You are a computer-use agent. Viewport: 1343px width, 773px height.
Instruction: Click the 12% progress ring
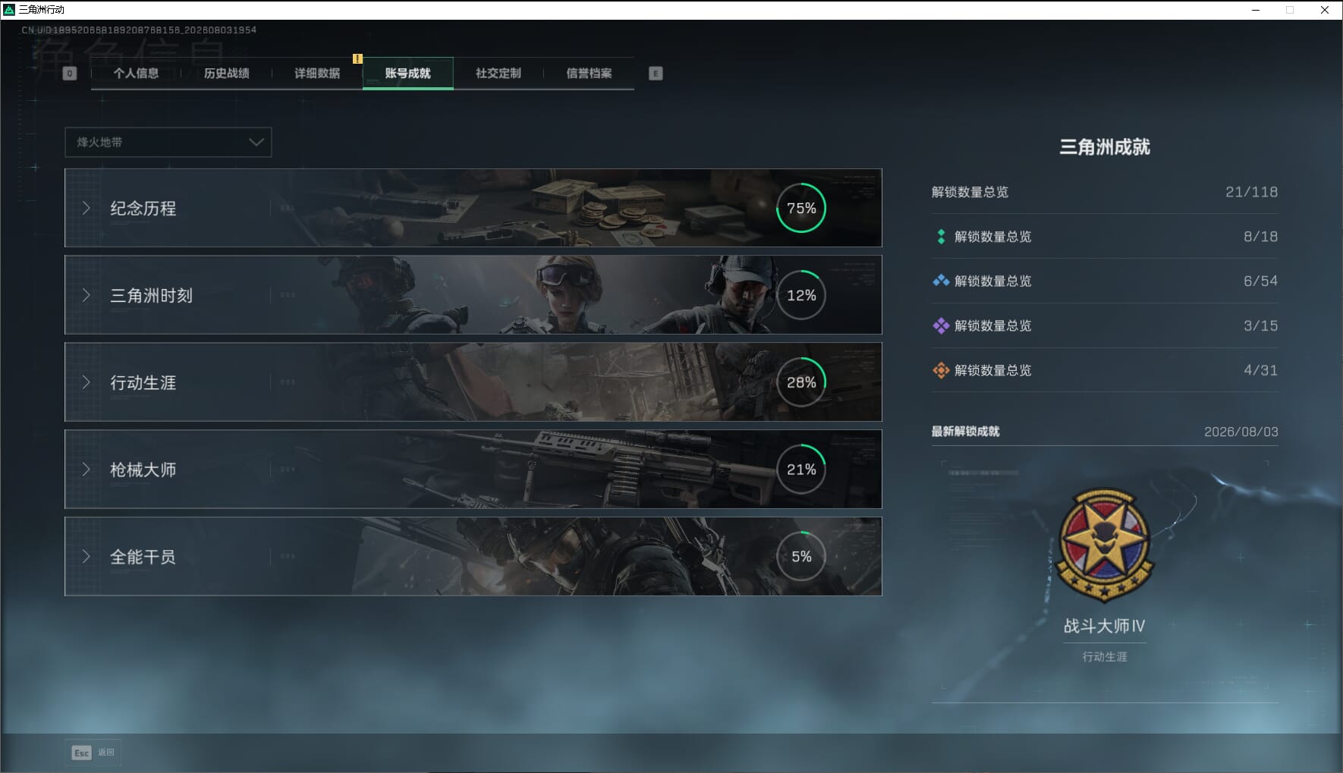801,295
